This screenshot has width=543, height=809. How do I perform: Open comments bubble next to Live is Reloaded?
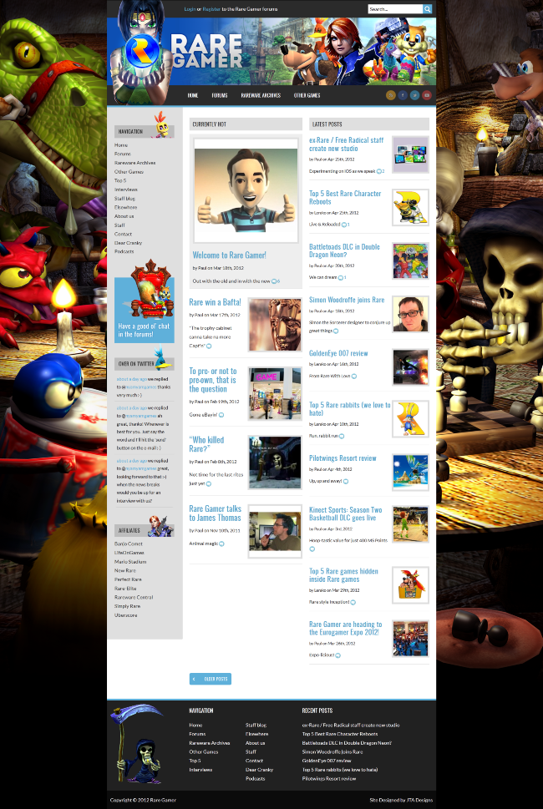(344, 225)
